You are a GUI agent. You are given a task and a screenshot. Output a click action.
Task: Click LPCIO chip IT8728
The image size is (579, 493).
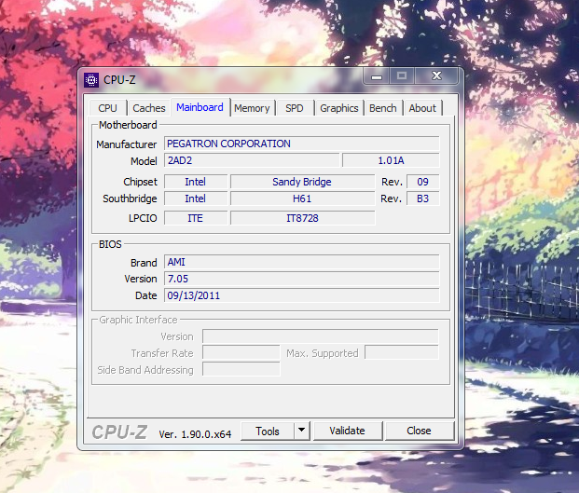302,218
